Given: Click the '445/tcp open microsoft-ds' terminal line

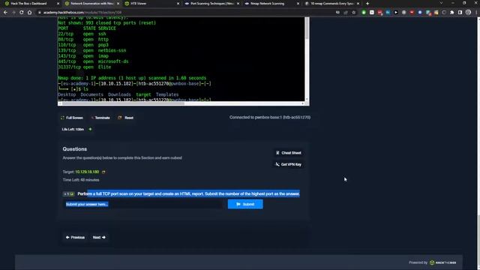Looking at the screenshot, I should [93, 61].
